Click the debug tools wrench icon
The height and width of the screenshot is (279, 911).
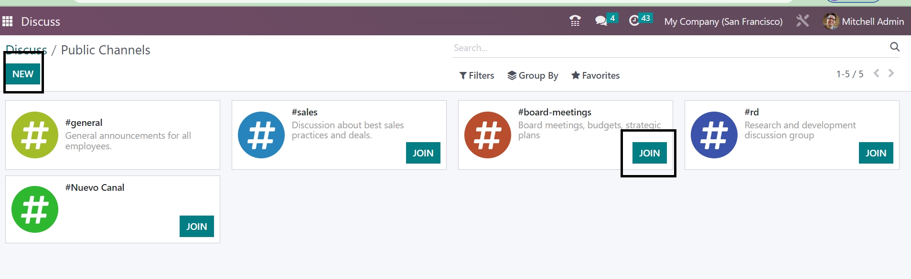pyautogui.click(x=803, y=21)
